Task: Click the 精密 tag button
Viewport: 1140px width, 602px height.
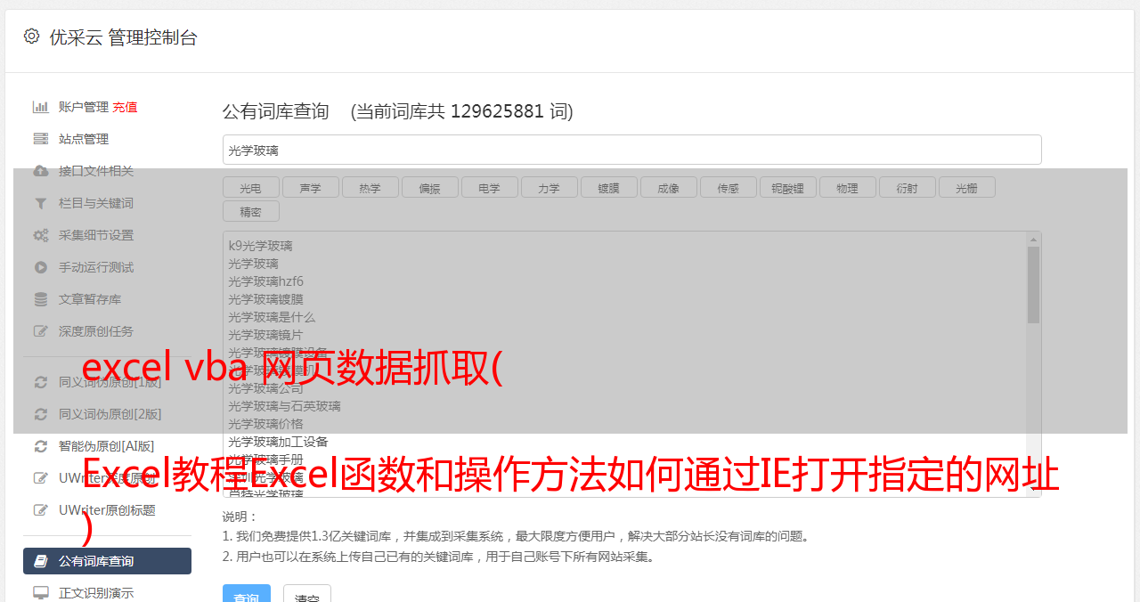Action: tap(250, 211)
